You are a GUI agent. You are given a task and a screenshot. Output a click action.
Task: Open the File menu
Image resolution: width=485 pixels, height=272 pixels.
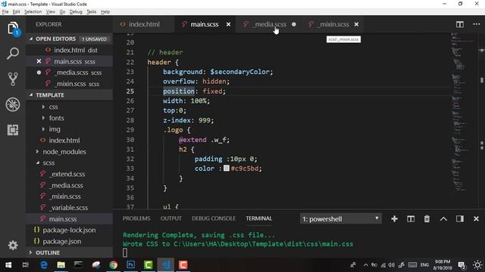pos(5,12)
